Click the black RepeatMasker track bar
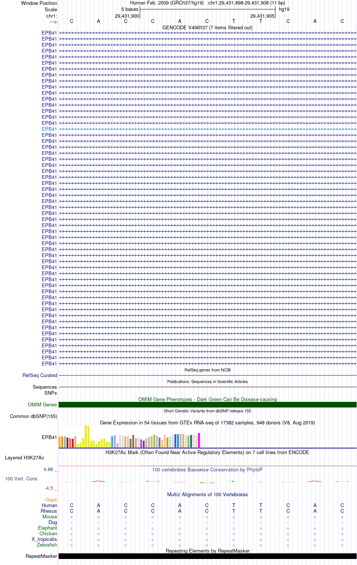The height and width of the screenshot is (565, 357). click(207, 556)
